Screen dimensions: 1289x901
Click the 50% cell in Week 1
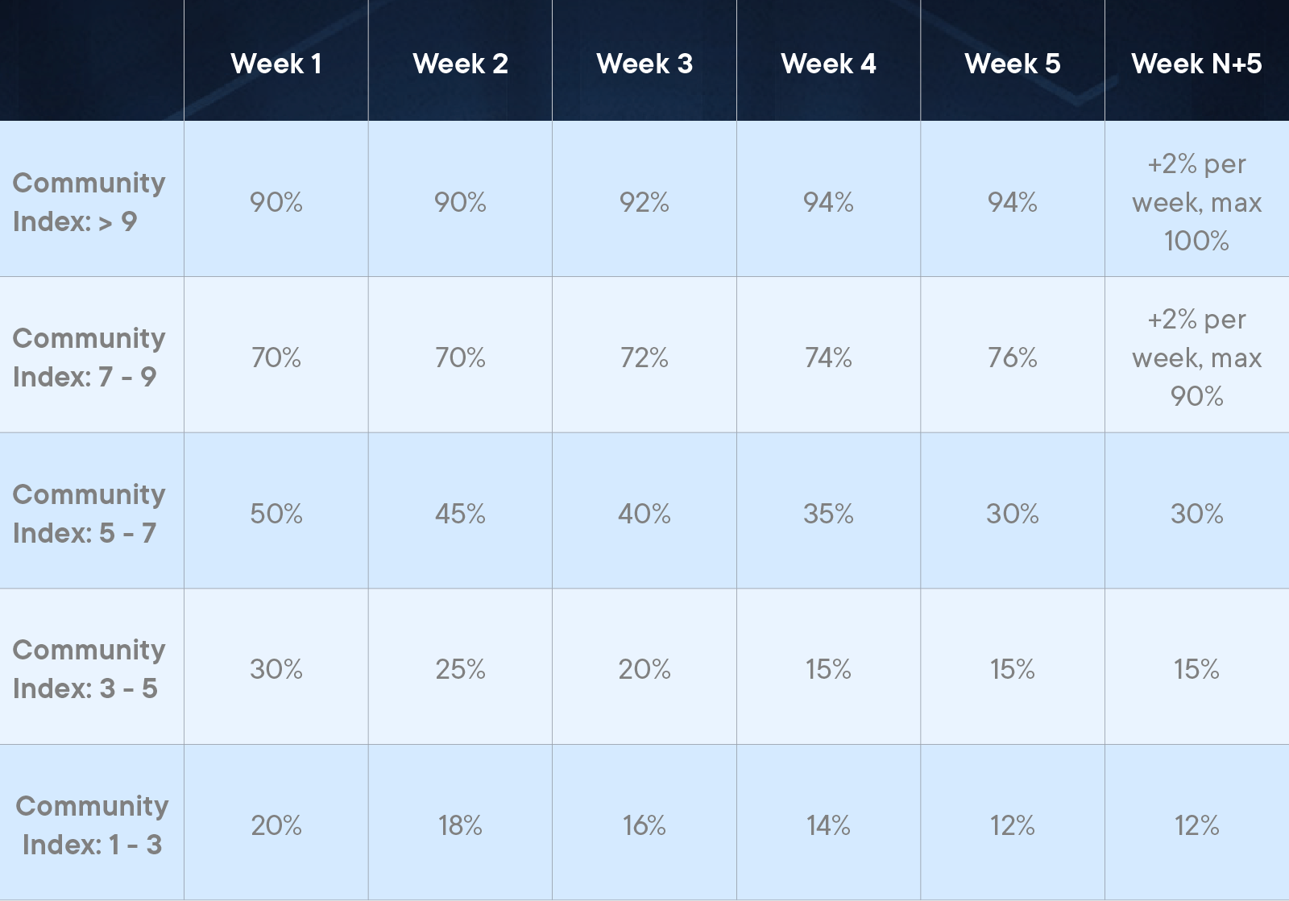(276, 514)
